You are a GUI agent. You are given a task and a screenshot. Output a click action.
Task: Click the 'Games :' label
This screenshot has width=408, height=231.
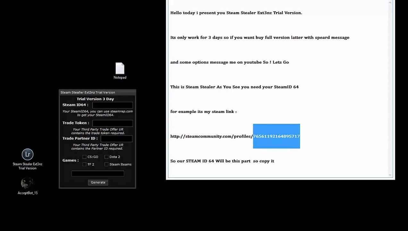71,160
